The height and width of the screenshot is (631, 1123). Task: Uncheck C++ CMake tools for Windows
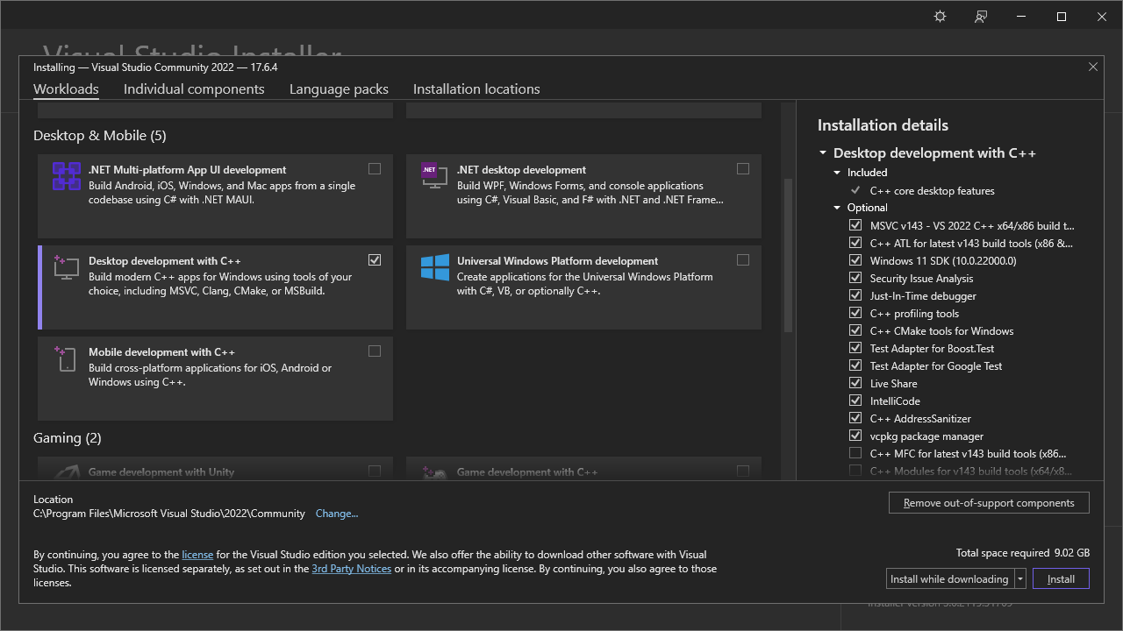coord(855,330)
